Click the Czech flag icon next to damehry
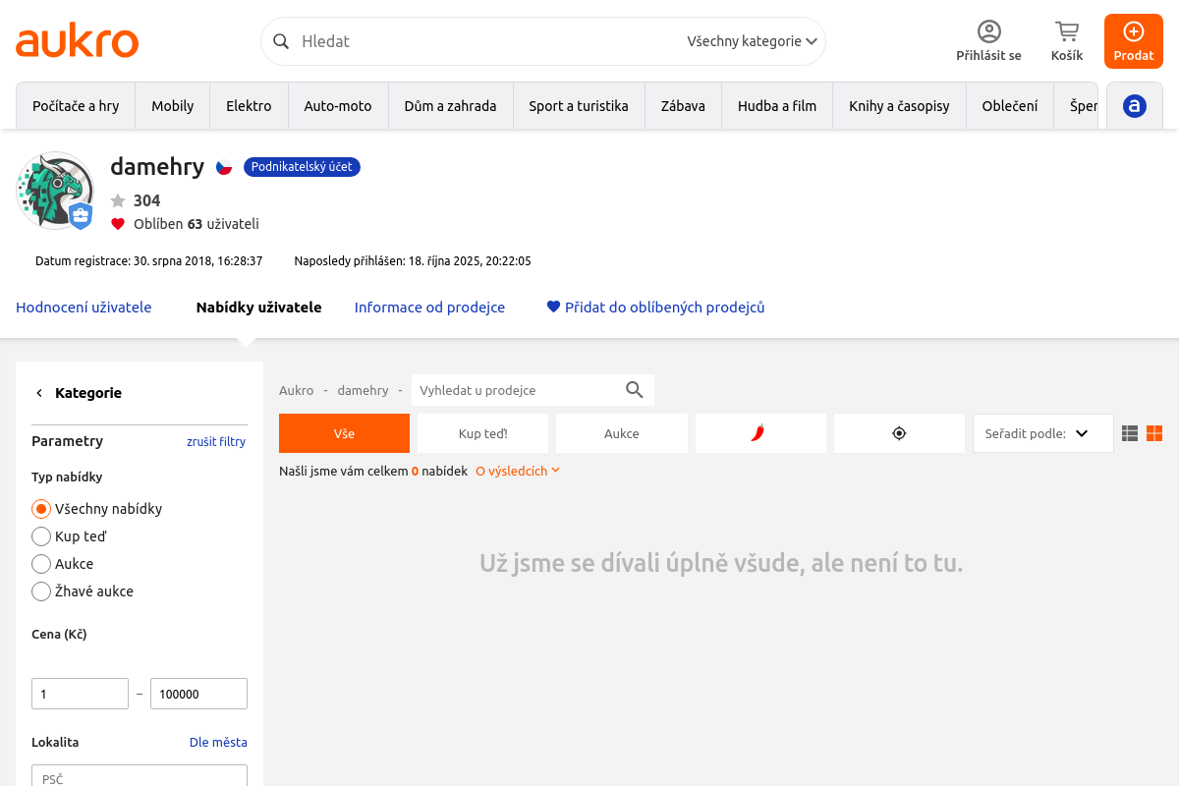Viewport: 1179px width, 786px height. [224, 167]
